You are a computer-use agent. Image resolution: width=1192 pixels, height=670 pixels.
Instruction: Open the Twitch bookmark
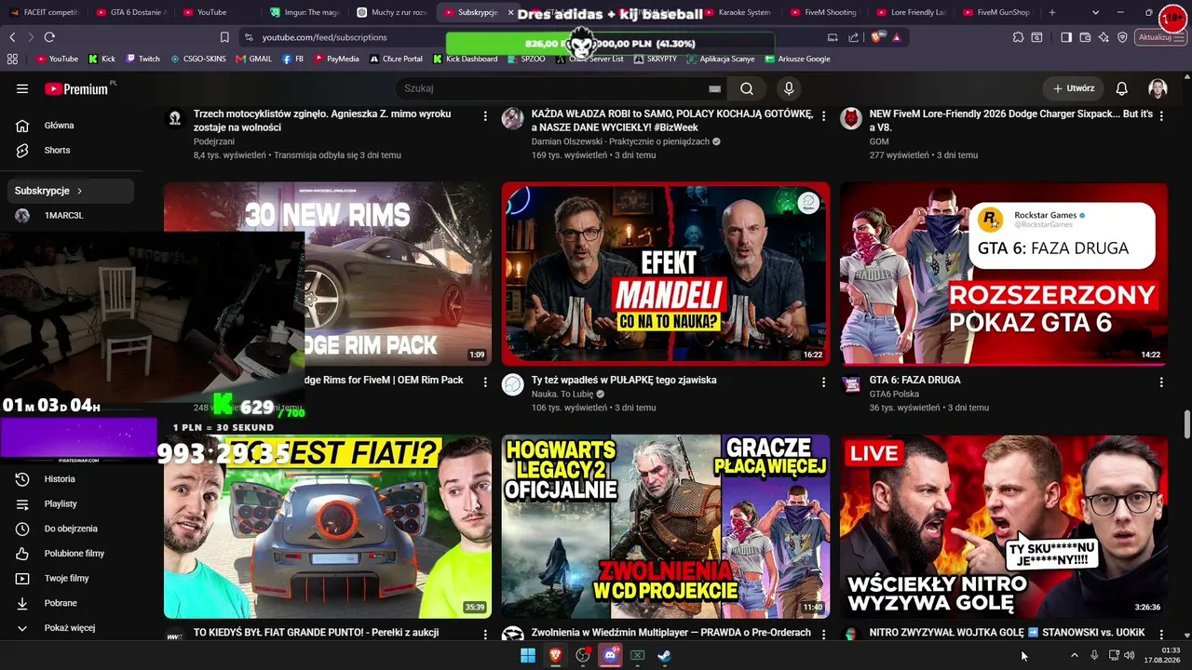pyautogui.click(x=142, y=59)
